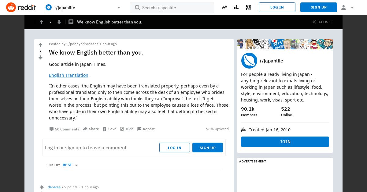The height and width of the screenshot is (192, 367).
Task: Open the Popular trending arrow icon
Action: [x=224, y=7]
